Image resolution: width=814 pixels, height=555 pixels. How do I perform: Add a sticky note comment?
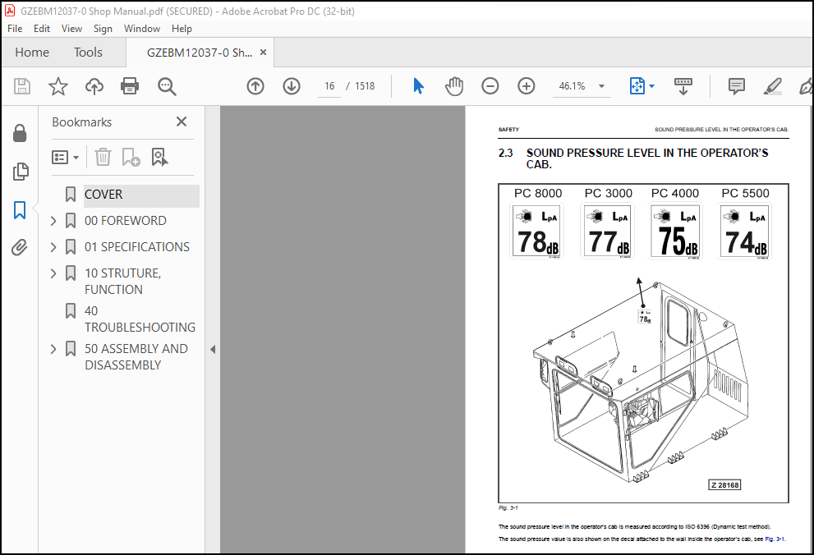(x=737, y=86)
